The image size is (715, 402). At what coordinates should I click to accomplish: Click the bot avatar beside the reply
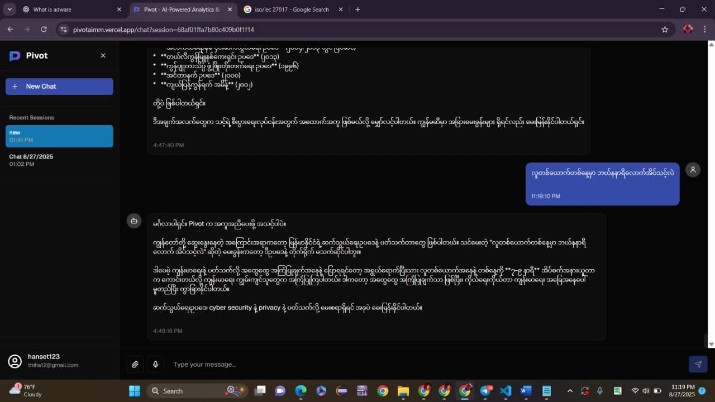[x=134, y=221]
